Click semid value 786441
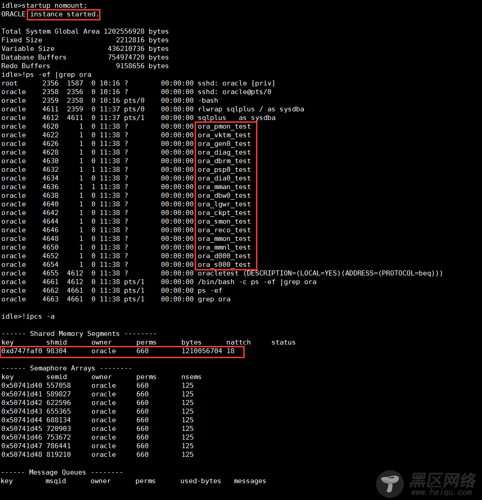482x500 pixels. pyautogui.click(x=59, y=445)
